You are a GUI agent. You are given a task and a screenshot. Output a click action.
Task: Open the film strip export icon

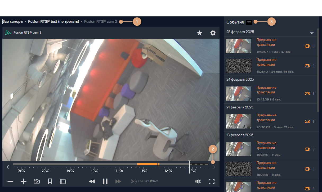(63, 181)
